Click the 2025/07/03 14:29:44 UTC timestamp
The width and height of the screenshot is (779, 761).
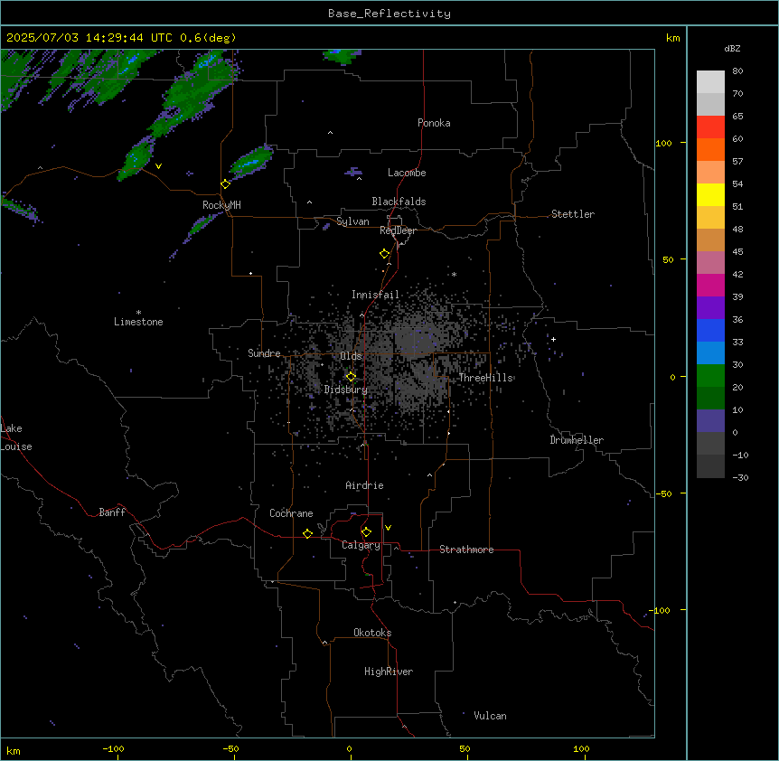(89, 38)
